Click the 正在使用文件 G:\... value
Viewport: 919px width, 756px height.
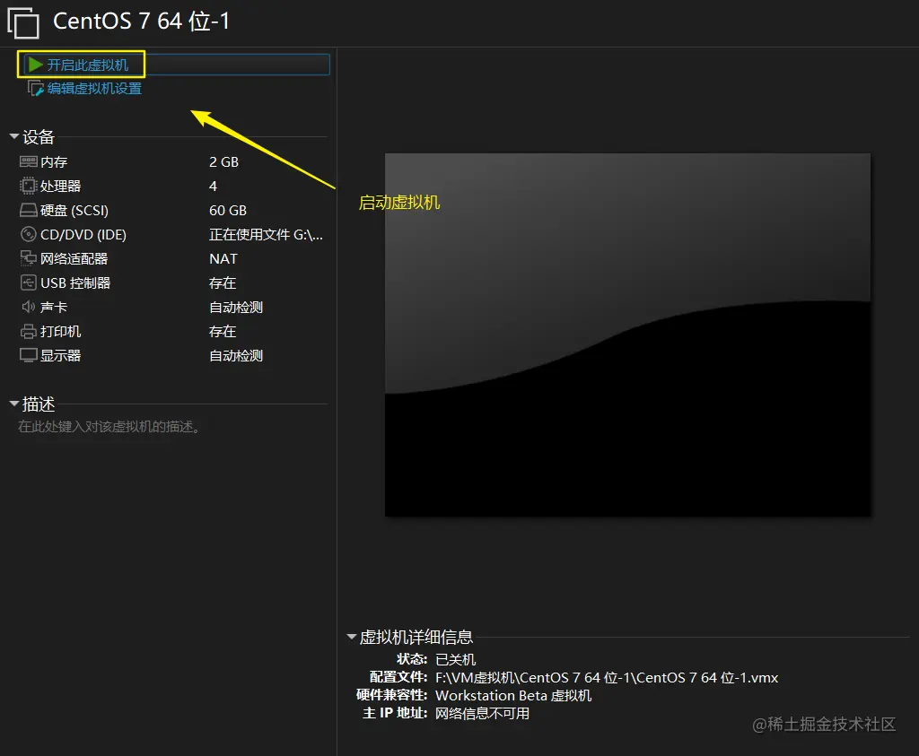pos(266,235)
